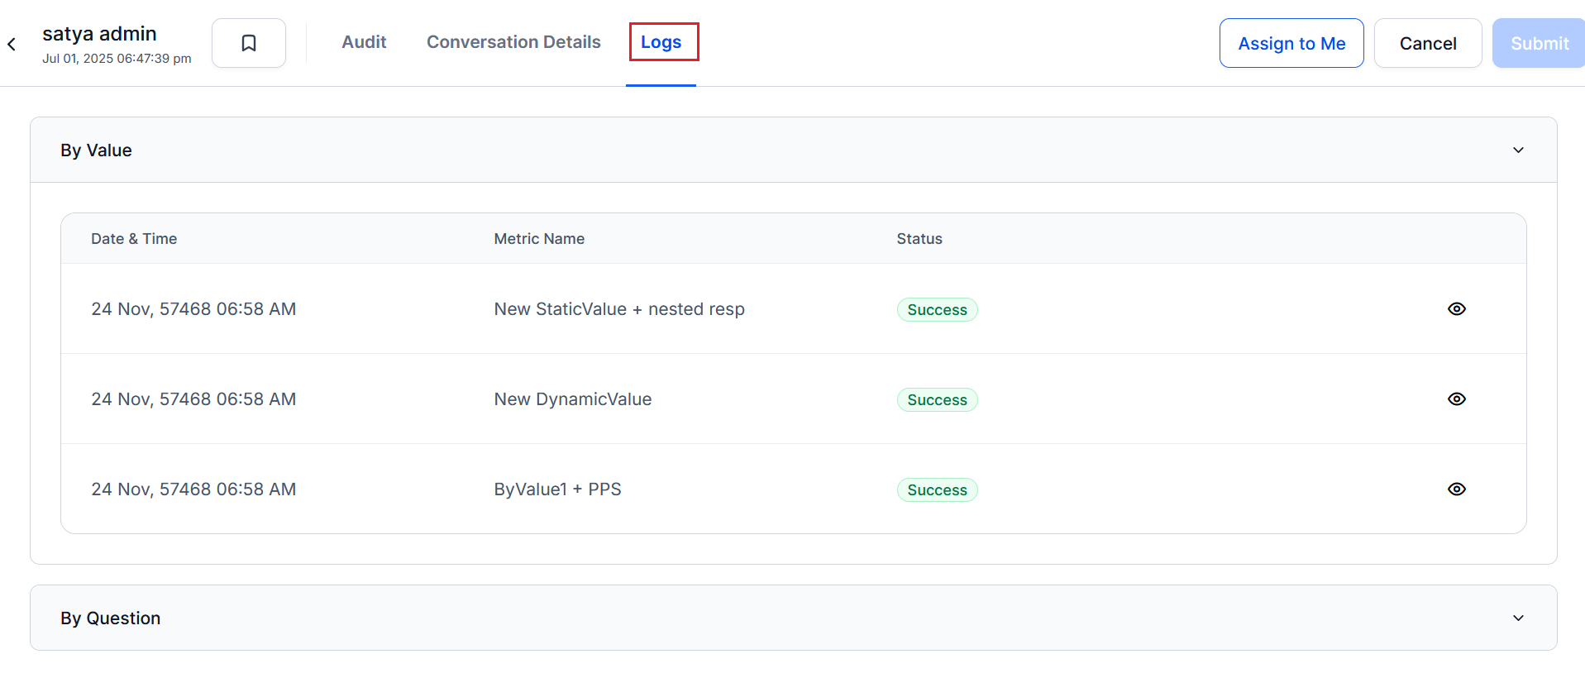The height and width of the screenshot is (697, 1585).
Task: Click the Jul 01, 2025 06:47:39 pm timestamp
Action: click(x=117, y=59)
